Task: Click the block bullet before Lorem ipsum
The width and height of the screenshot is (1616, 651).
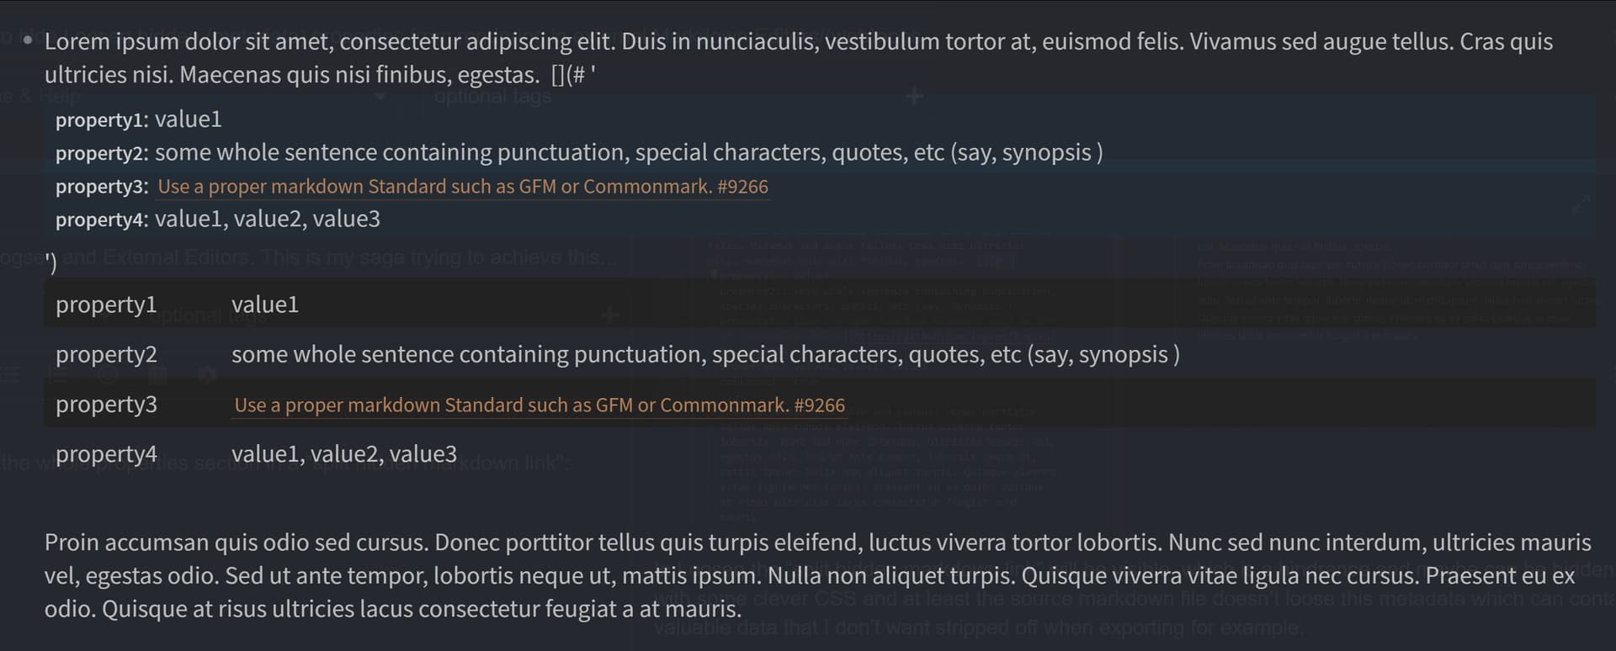Action: [29, 40]
